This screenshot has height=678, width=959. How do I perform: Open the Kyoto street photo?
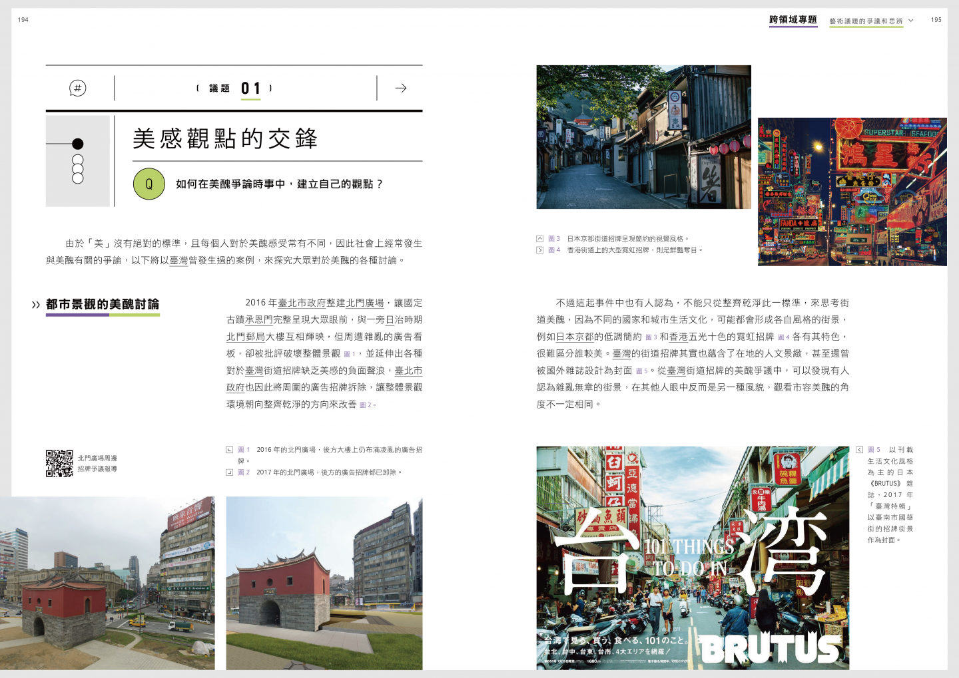click(643, 137)
